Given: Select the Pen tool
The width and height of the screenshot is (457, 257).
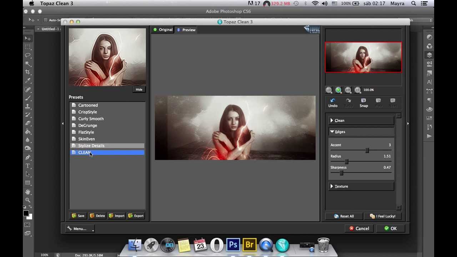Looking at the screenshot, I should 28,157.
